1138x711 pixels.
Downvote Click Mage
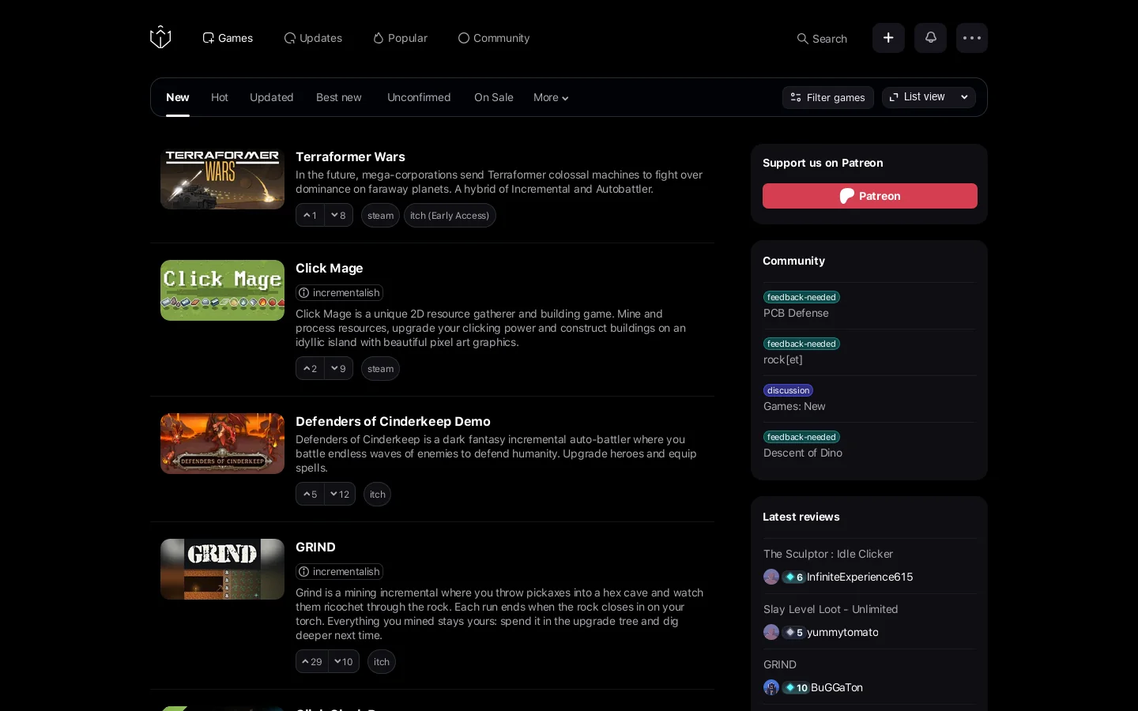(x=338, y=369)
